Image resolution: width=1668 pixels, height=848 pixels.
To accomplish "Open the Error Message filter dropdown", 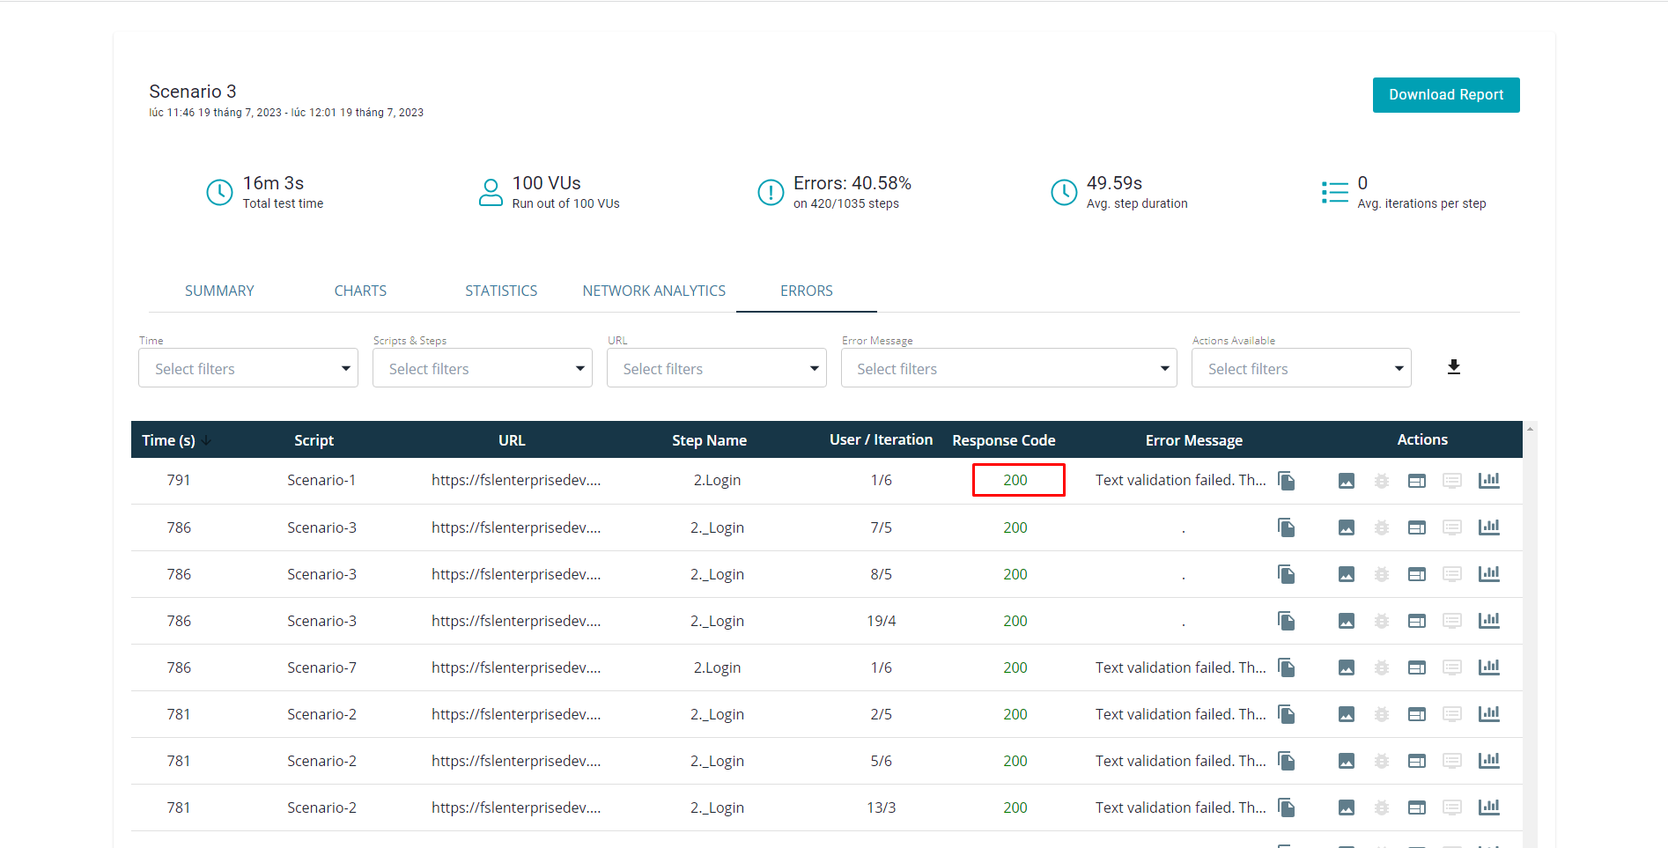I will pos(1008,368).
